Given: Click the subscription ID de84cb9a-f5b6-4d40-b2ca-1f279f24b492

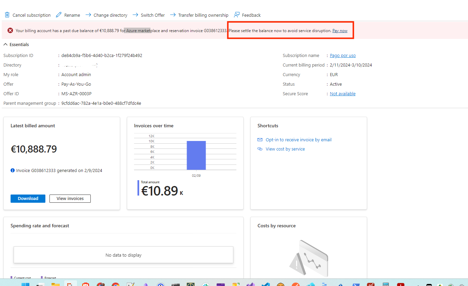Looking at the screenshot, I should [102, 55].
